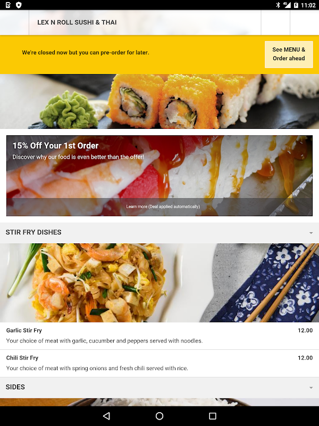Tap the Android home circle icon
Screen dimensions: 319x426
click(159, 416)
